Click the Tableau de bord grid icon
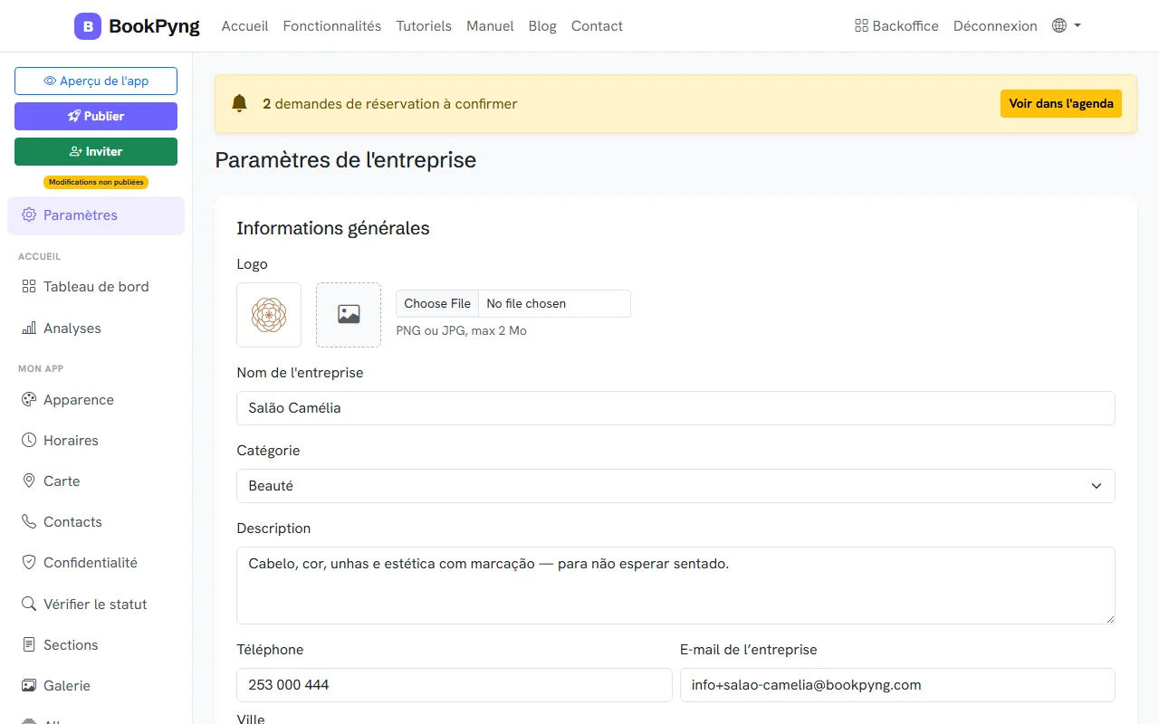The width and height of the screenshot is (1159, 724). (x=29, y=287)
